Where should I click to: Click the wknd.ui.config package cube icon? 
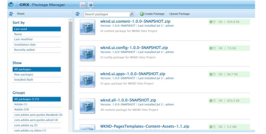pos(87,54)
